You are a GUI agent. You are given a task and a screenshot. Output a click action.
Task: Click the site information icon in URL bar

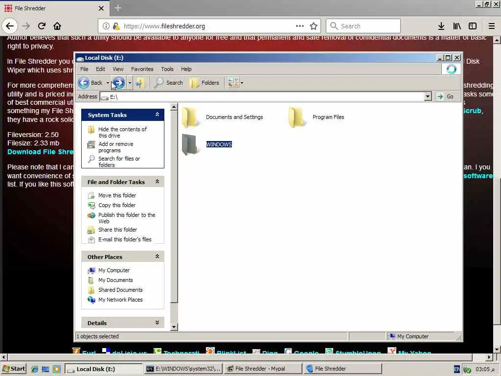pos(106,26)
